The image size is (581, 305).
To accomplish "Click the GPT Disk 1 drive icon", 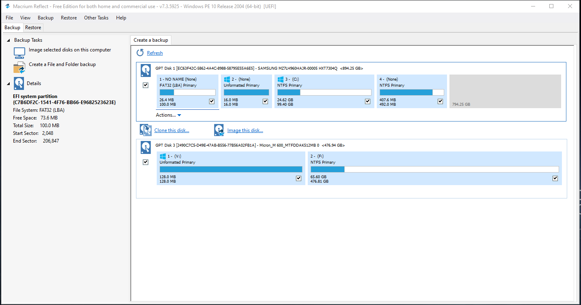I will point(146,71).
